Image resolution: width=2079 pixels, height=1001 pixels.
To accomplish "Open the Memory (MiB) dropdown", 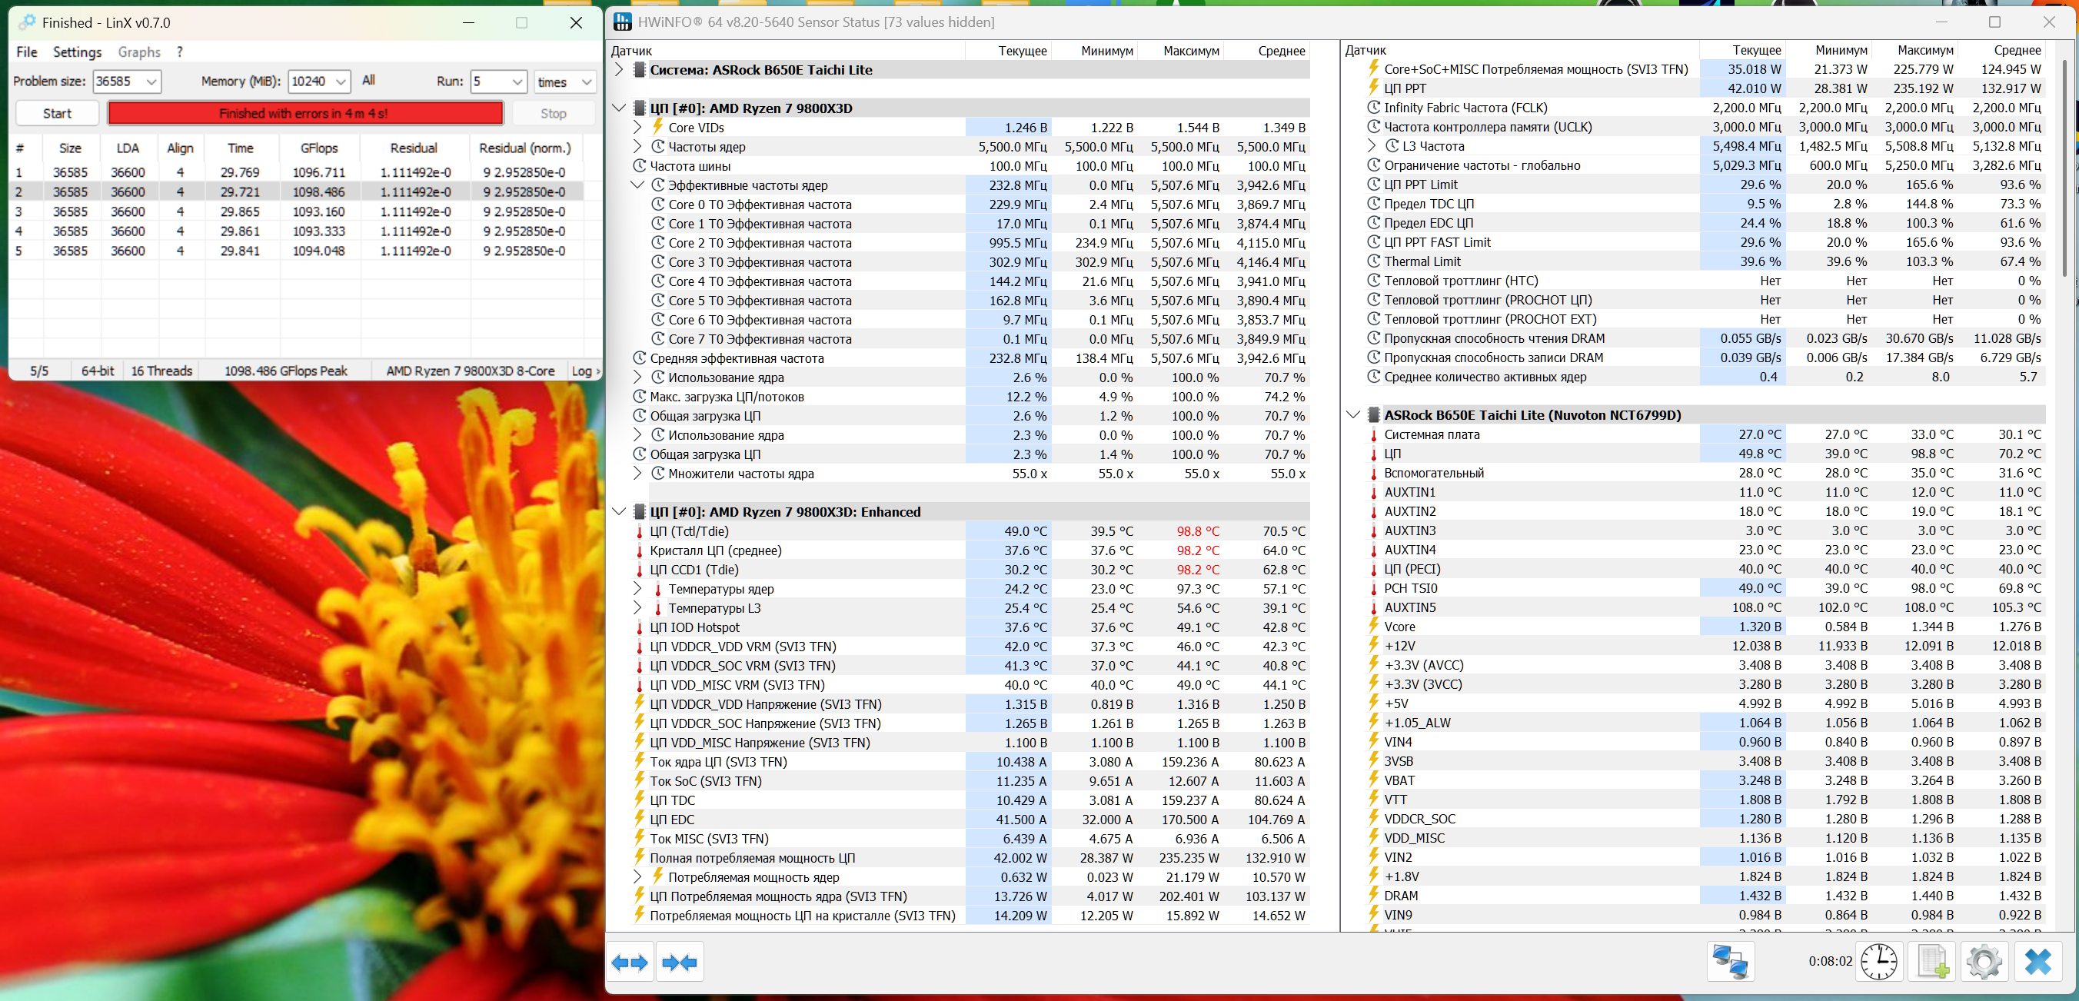I will [341, 81].
